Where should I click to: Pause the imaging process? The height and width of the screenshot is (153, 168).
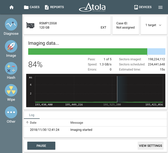[x=41, y=146]
